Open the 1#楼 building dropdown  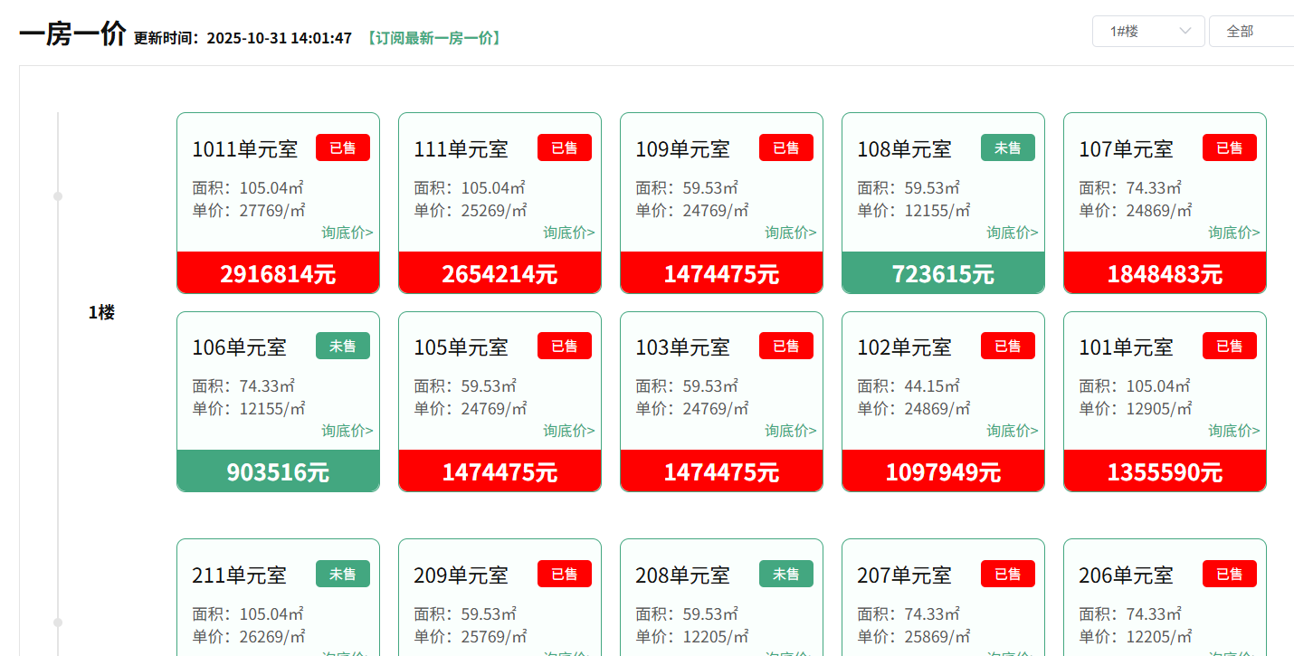1147,32
